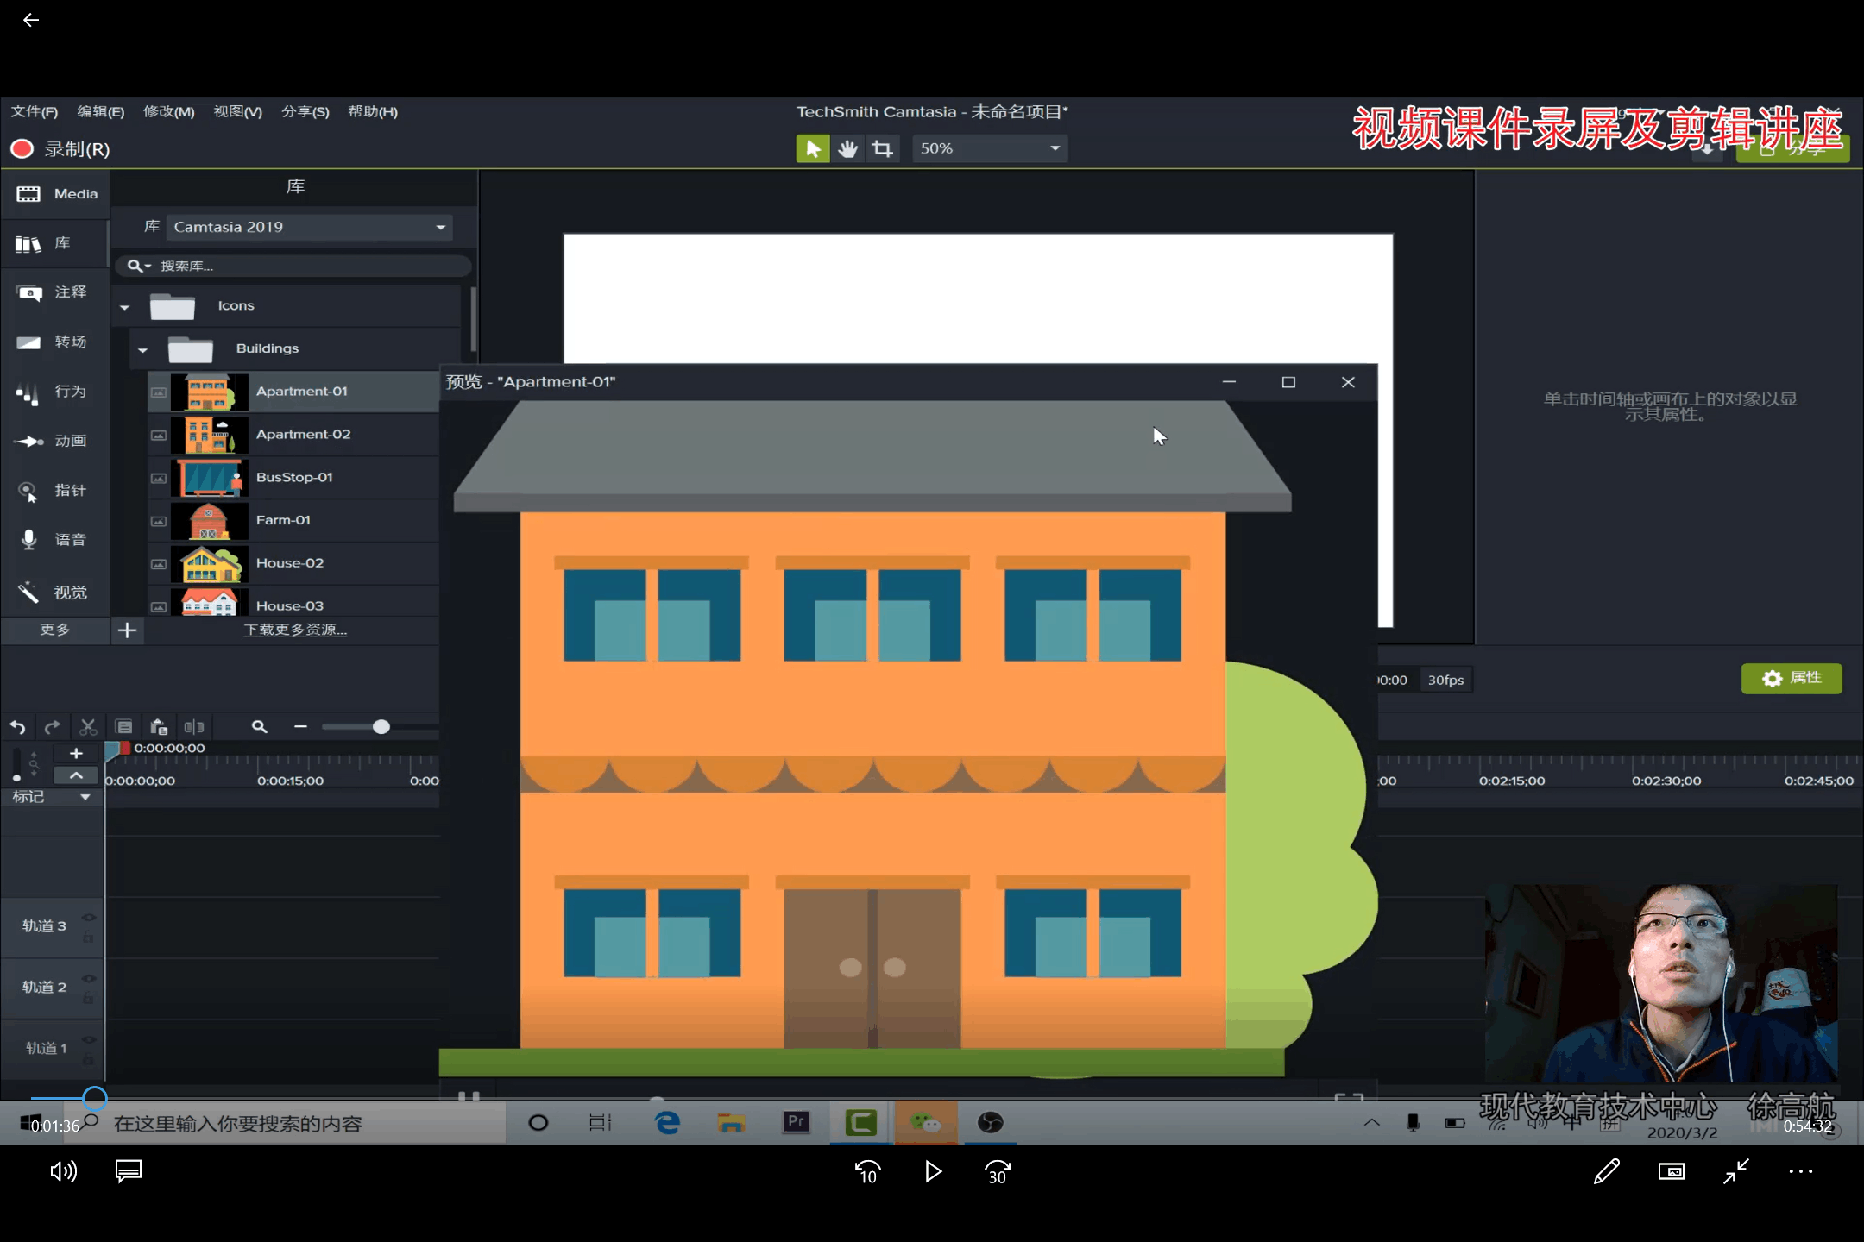Open the 分享(S) menu

[305, 112]
